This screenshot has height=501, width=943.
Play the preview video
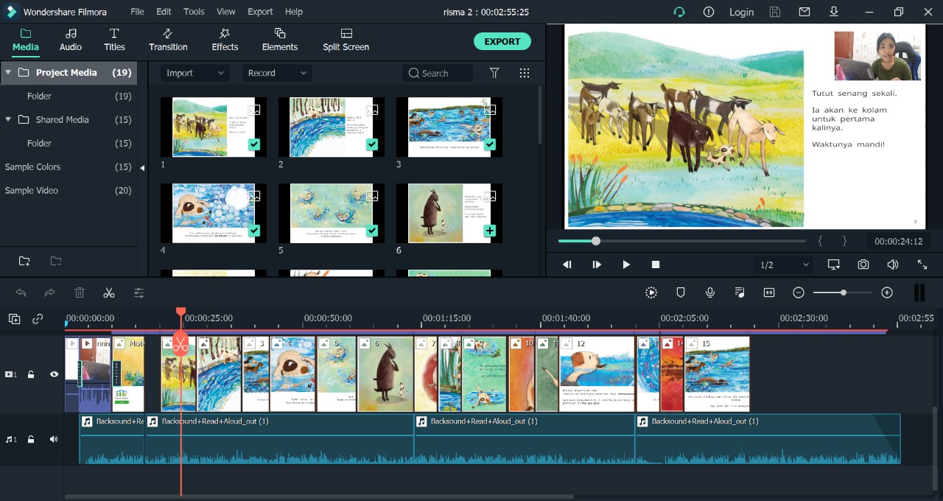(x=626, y=264)
